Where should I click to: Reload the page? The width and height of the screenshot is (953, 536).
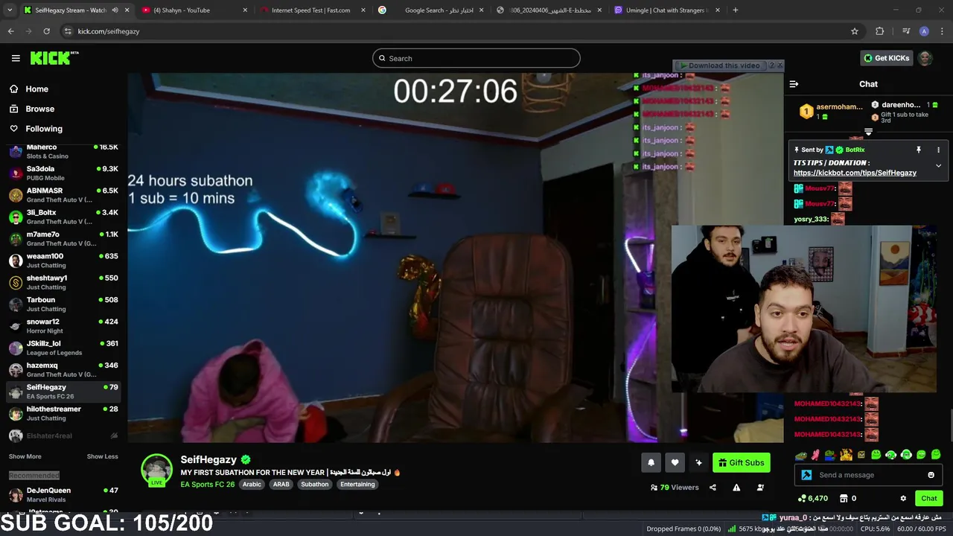[46, 31]
